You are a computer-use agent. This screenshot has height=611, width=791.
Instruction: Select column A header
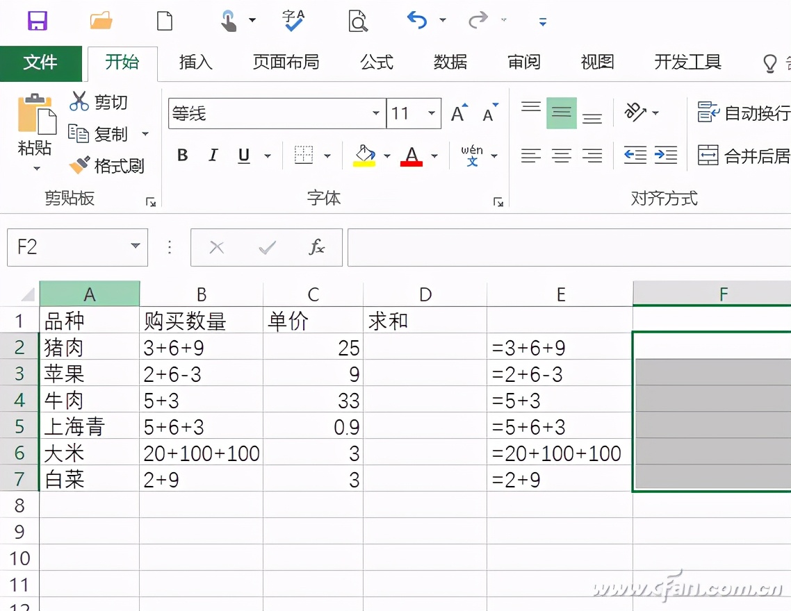click(89, 294)
